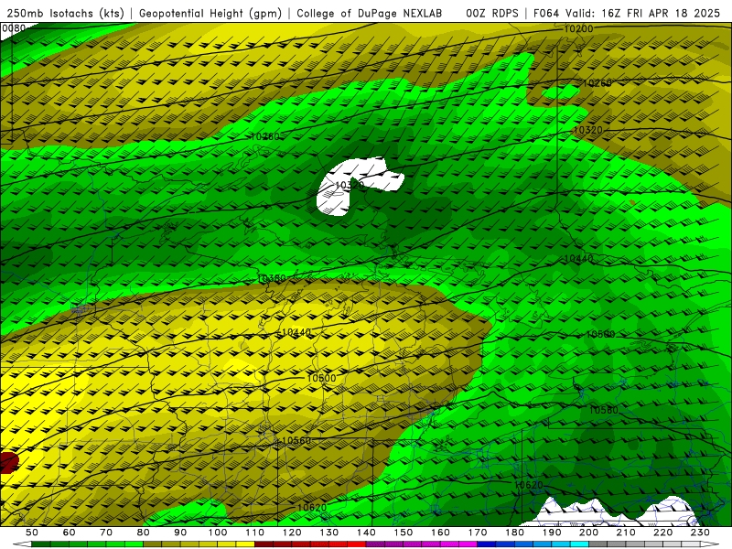This screenshot has width=732, height=549.
Task: Click the 10200 height contour label
Action: coord(578,29)
